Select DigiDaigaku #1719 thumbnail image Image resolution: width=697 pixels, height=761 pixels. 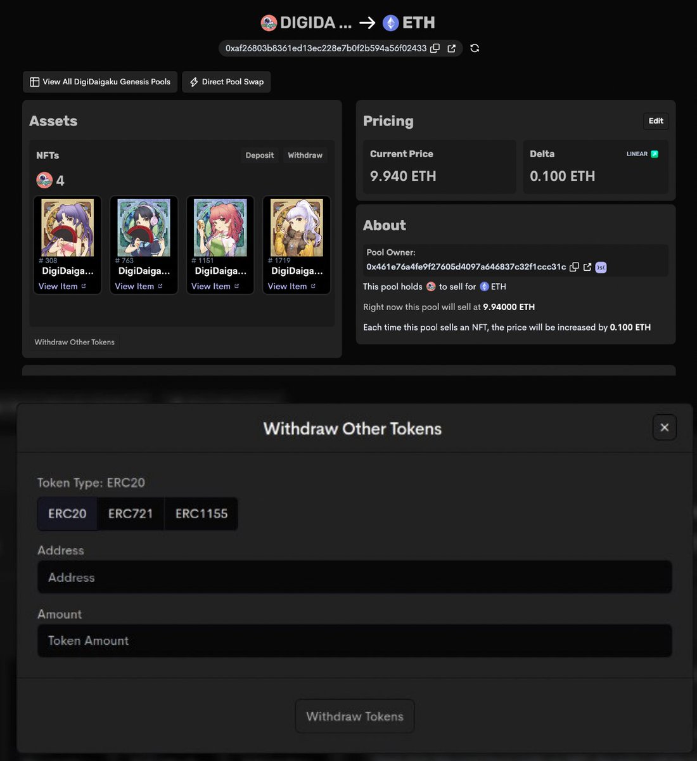[x=297, y=228]
